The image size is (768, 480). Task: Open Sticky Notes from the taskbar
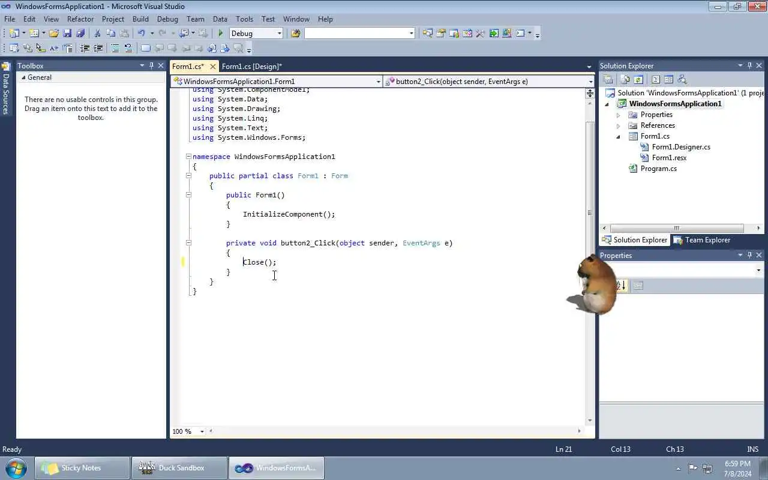click(x=82, y=468)
